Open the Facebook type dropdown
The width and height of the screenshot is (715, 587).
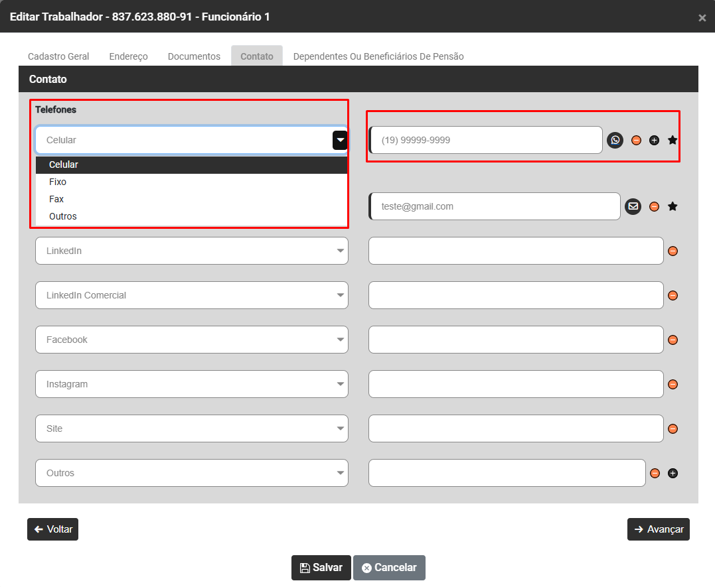(191, 340)
